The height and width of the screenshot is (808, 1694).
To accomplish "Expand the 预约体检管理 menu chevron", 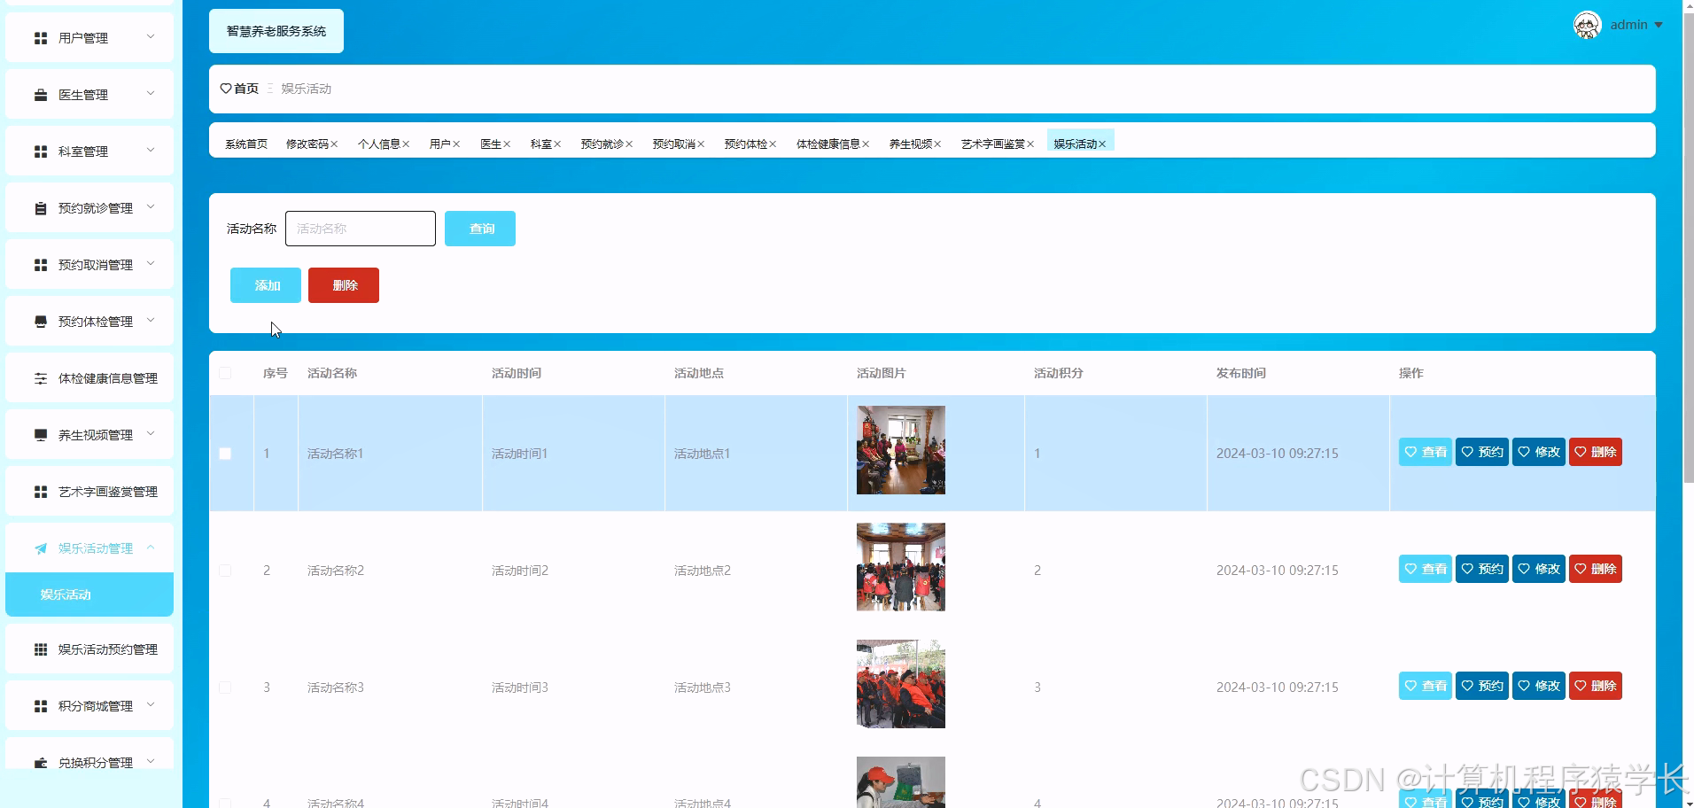I will coord(151,320).
